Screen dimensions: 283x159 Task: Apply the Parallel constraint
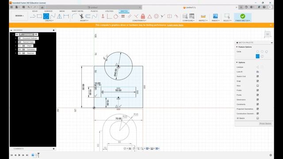click(x=130, y=16)
